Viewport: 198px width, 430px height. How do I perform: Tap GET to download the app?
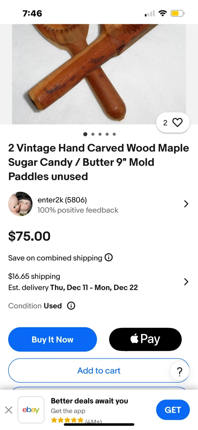click(x=173, y=410)
